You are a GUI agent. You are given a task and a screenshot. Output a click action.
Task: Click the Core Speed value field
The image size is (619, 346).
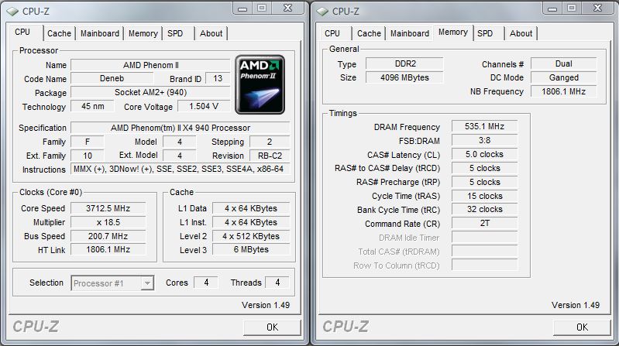coord(108,208)
